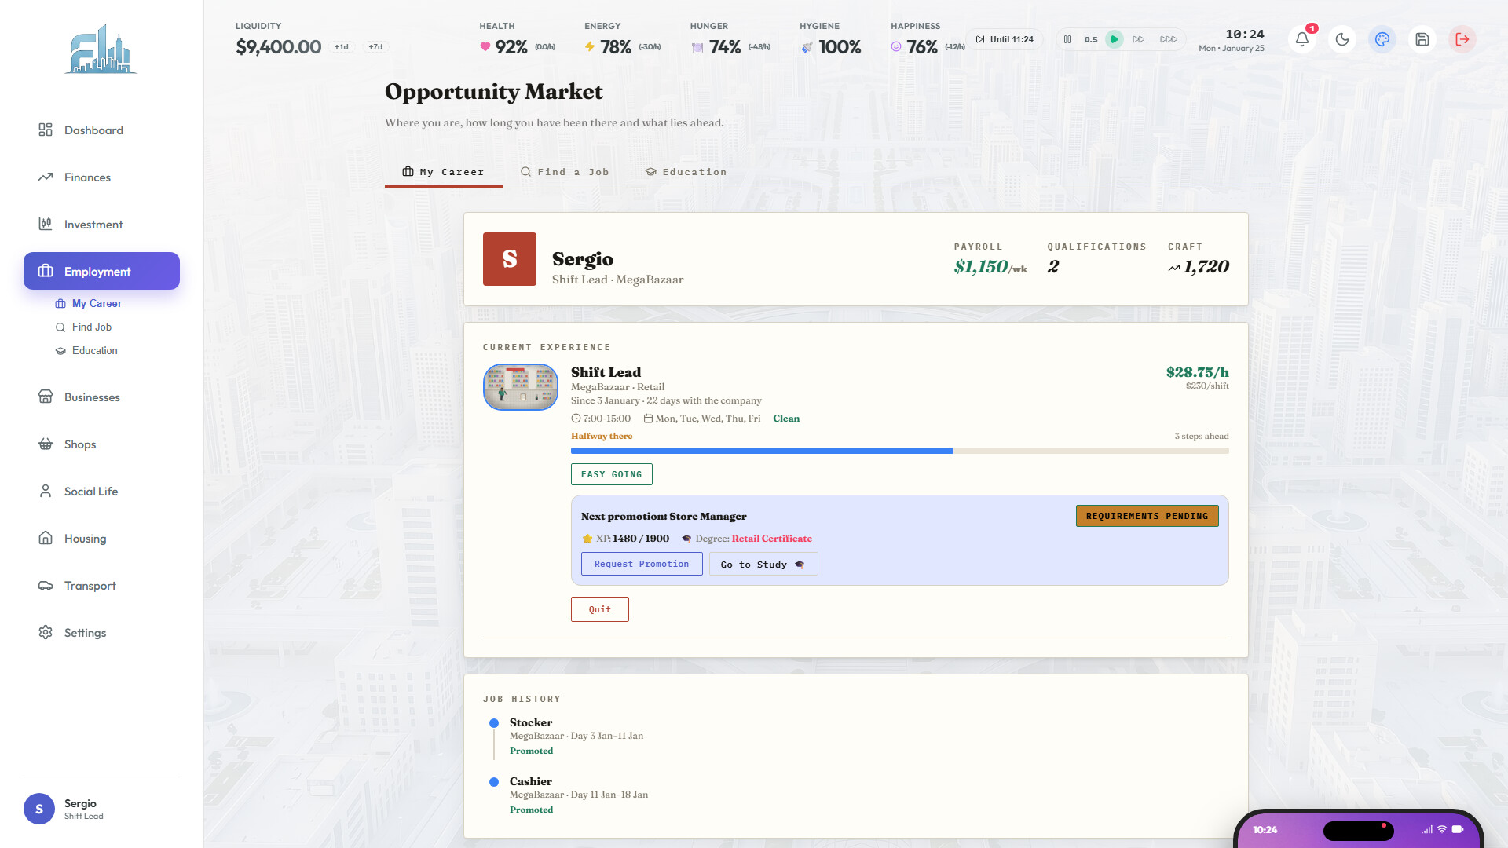
Task: Collapse the Employment sidebar section
Action: pos(101,271)
